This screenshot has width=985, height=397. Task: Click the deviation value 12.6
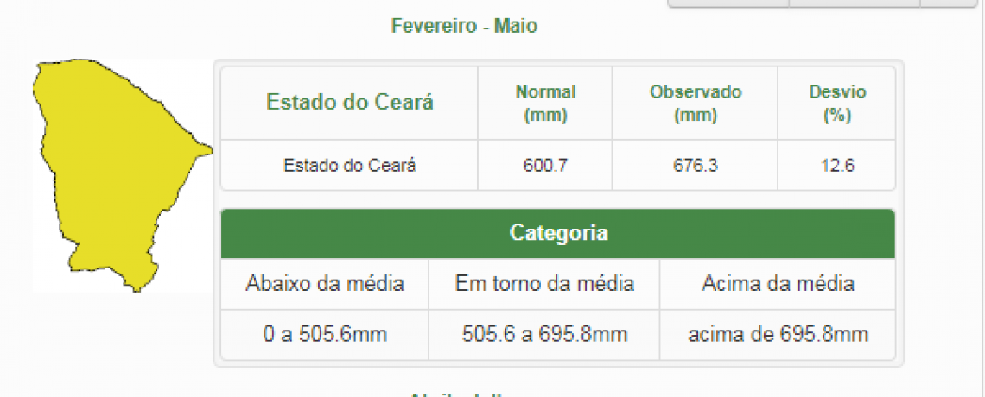point(836,165)
